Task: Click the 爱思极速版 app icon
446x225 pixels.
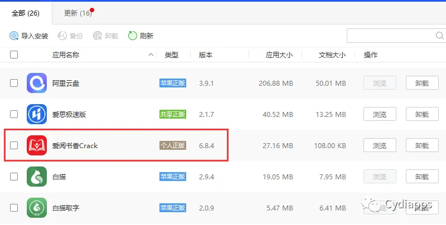Action: pos(37,114)
